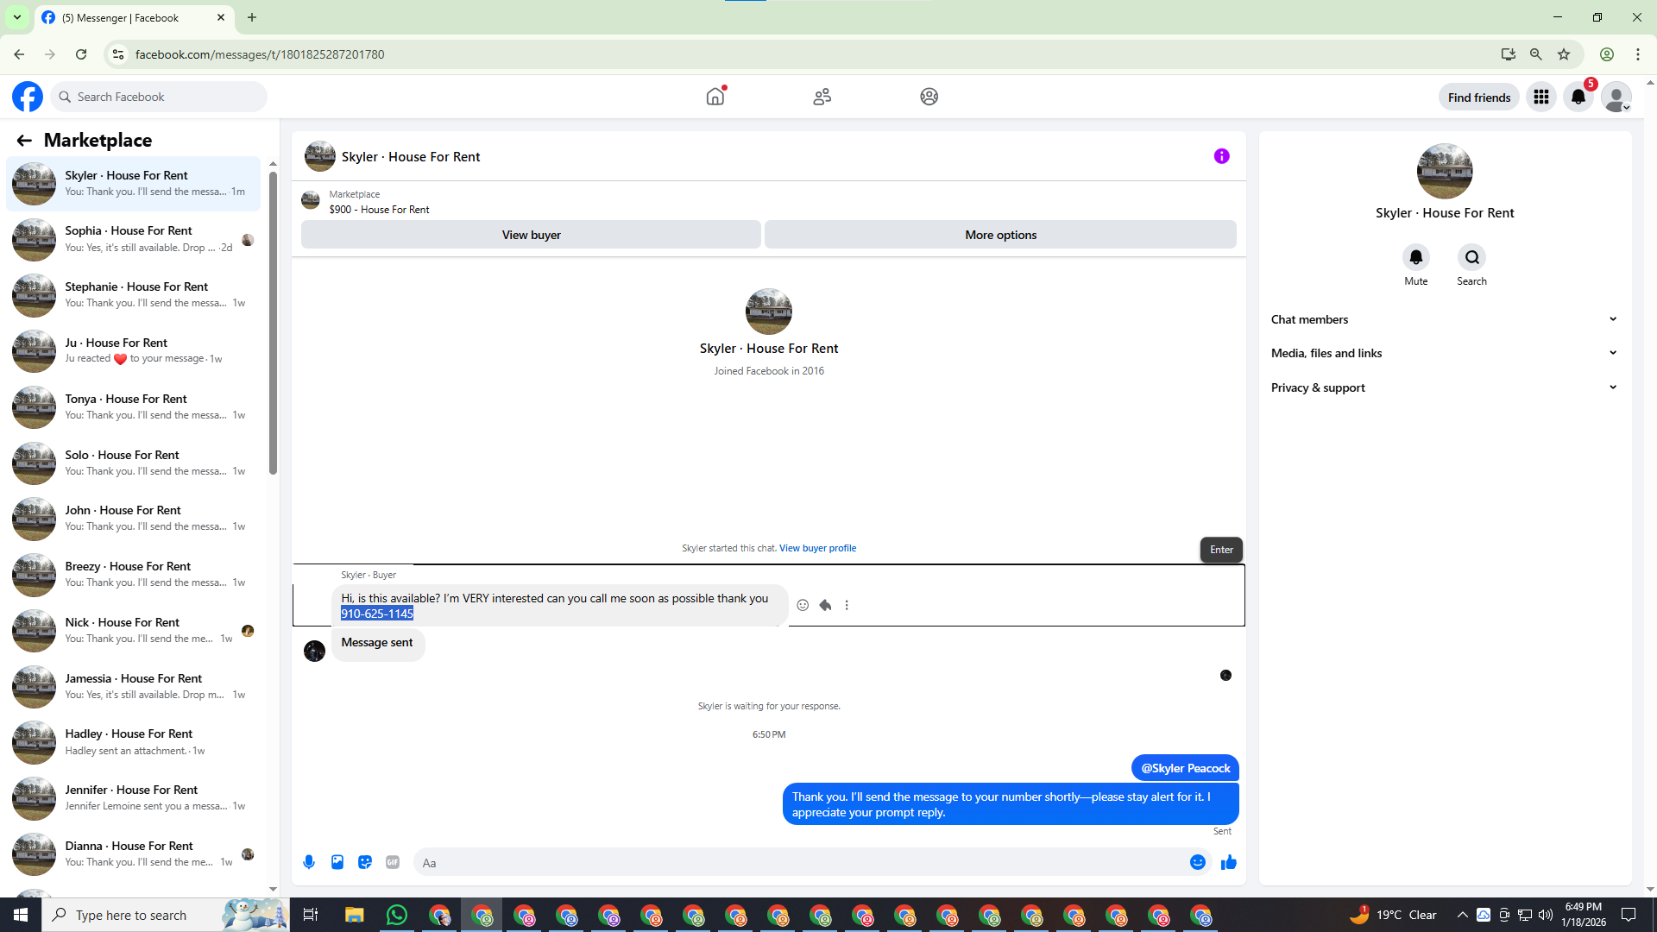This screenshot has height=932, width=1657.
Task: Go to the Facebook Home tab
Action: (715, 97)
